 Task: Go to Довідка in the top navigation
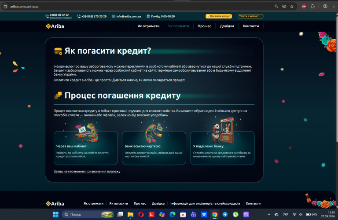tap(227, 26)
